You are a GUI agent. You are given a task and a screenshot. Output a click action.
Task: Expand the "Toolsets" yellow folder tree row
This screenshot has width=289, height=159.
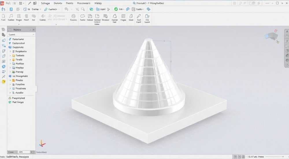10,56
